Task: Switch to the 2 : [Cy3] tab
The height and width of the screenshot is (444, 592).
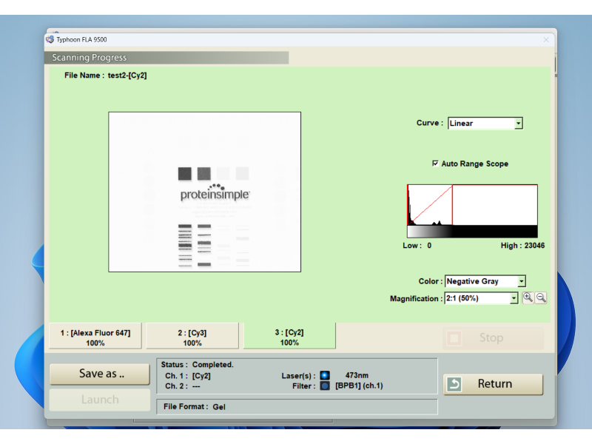Action: point(192,336)
